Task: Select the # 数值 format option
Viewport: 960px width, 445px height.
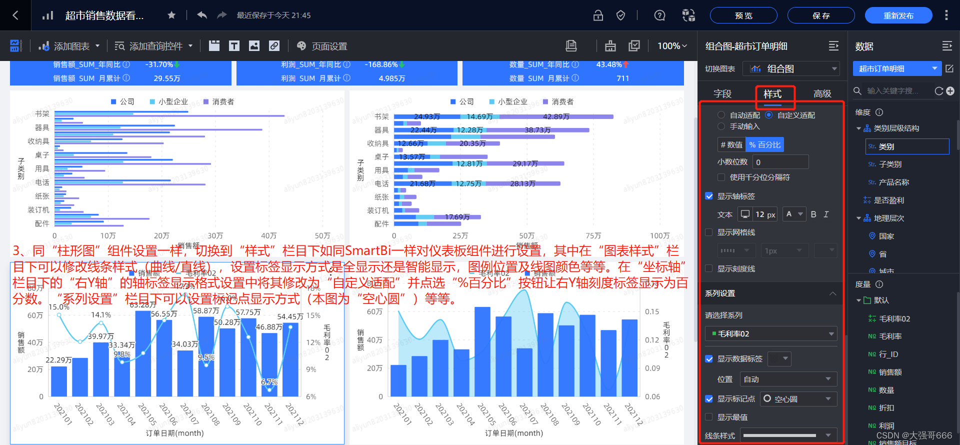Action: pyautogui.click(x=731, y=144)
